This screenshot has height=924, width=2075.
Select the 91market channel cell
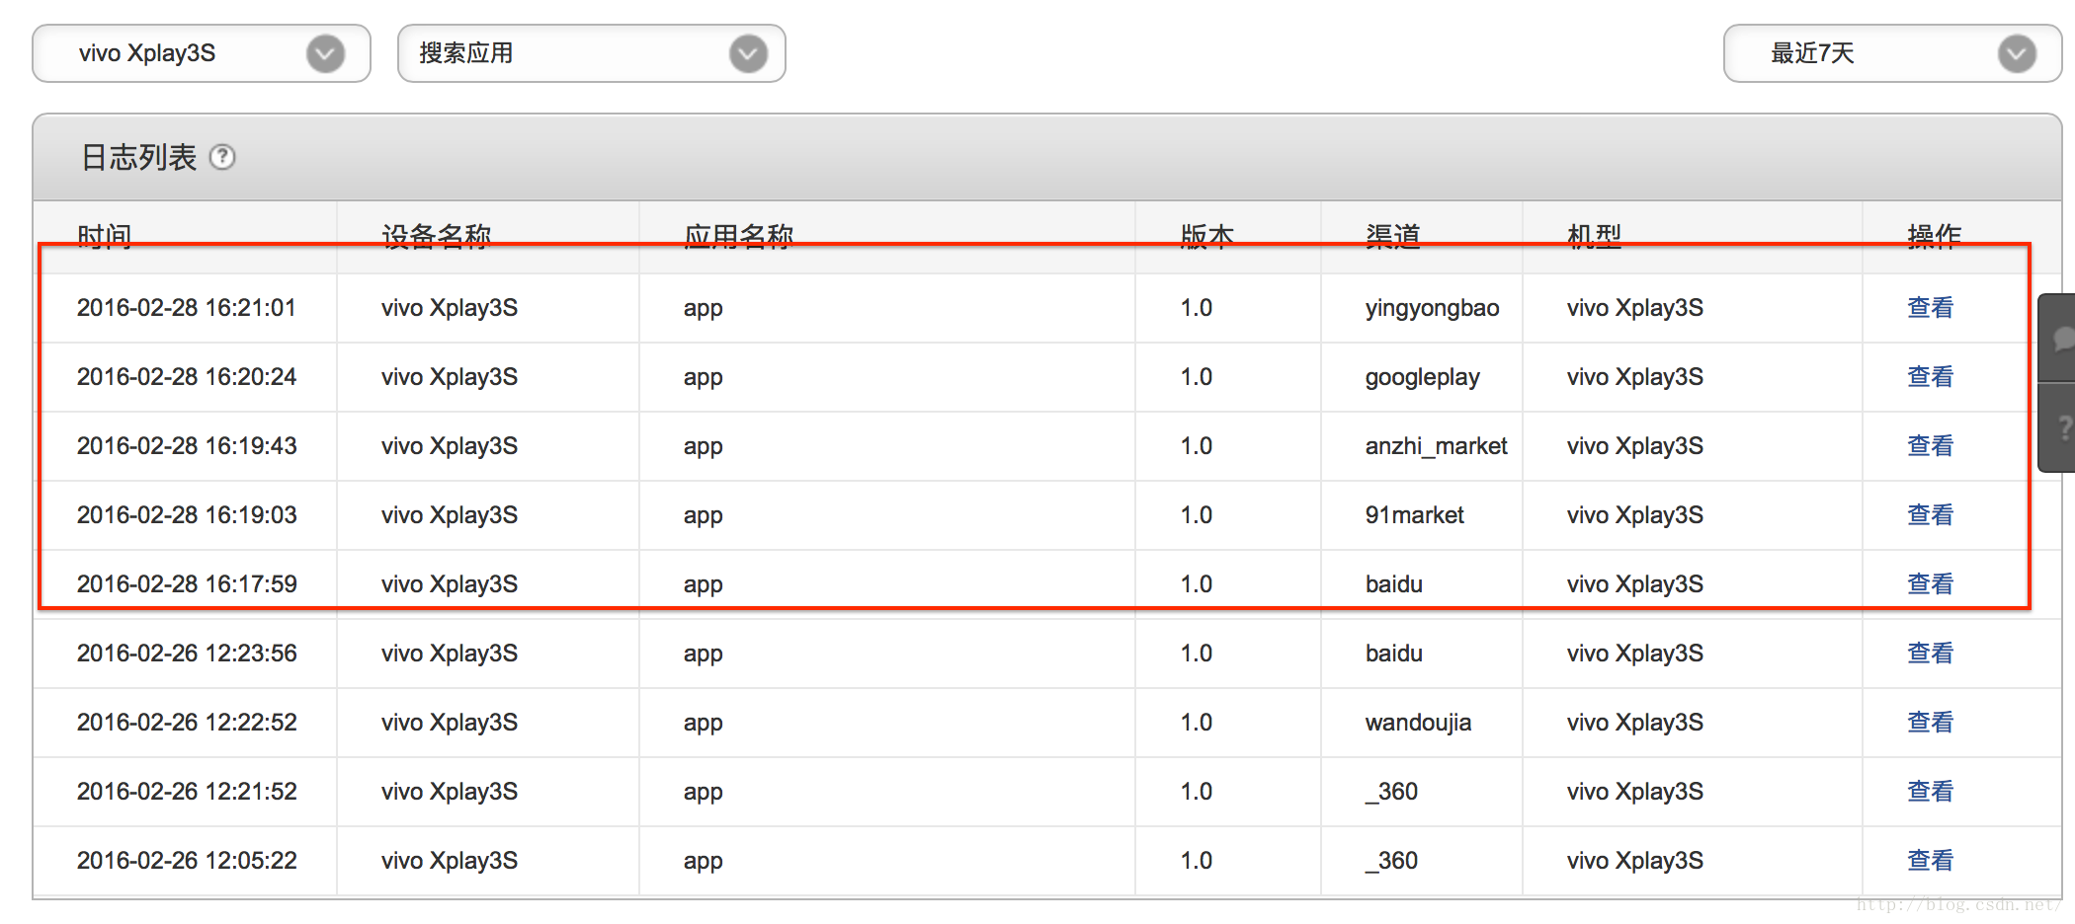pyautogui.click(x=1414, y=515)
